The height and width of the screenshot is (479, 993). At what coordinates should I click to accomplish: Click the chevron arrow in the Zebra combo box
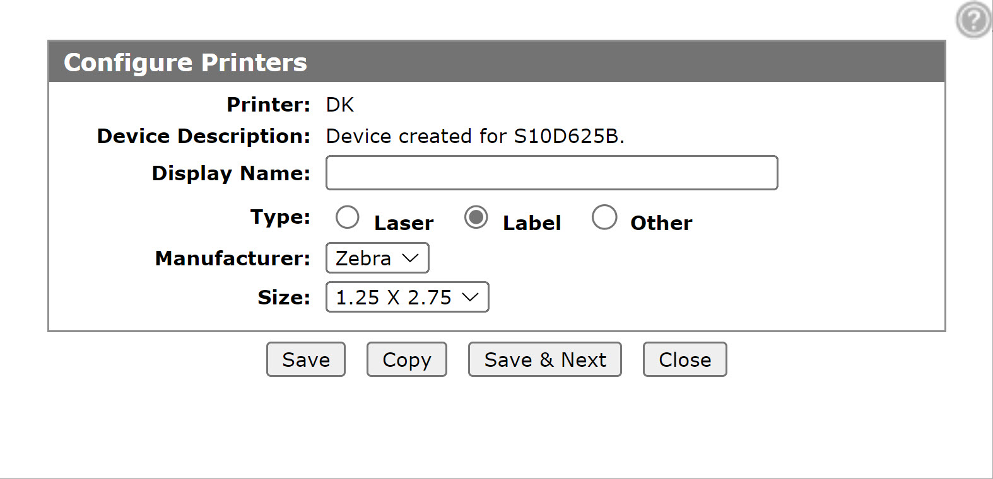click(x=410, y=258)
